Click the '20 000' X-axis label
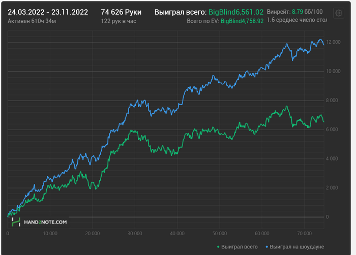 (93, 234)
